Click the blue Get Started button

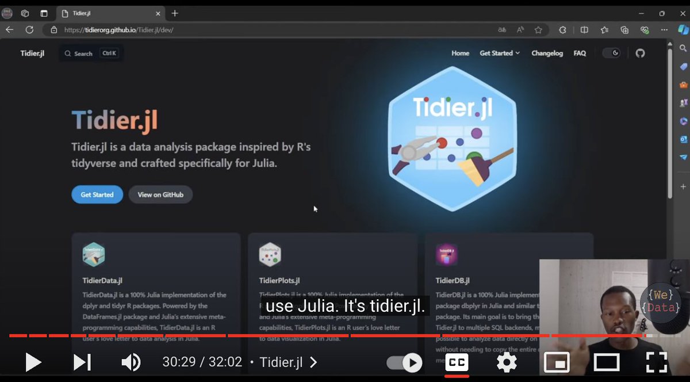click(97, 194)
